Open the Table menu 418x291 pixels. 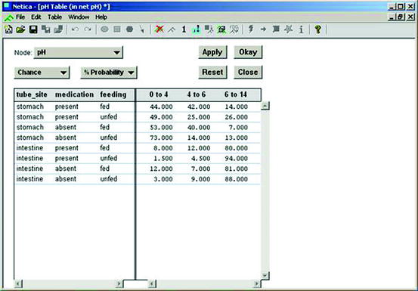pos(55,17)
